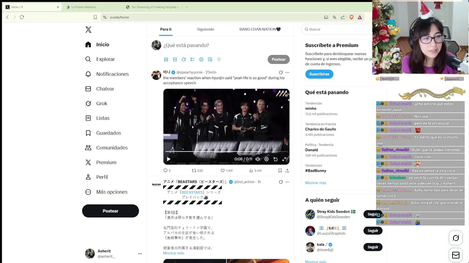Open Comunidades in sidebar

[x=106, y=148]
